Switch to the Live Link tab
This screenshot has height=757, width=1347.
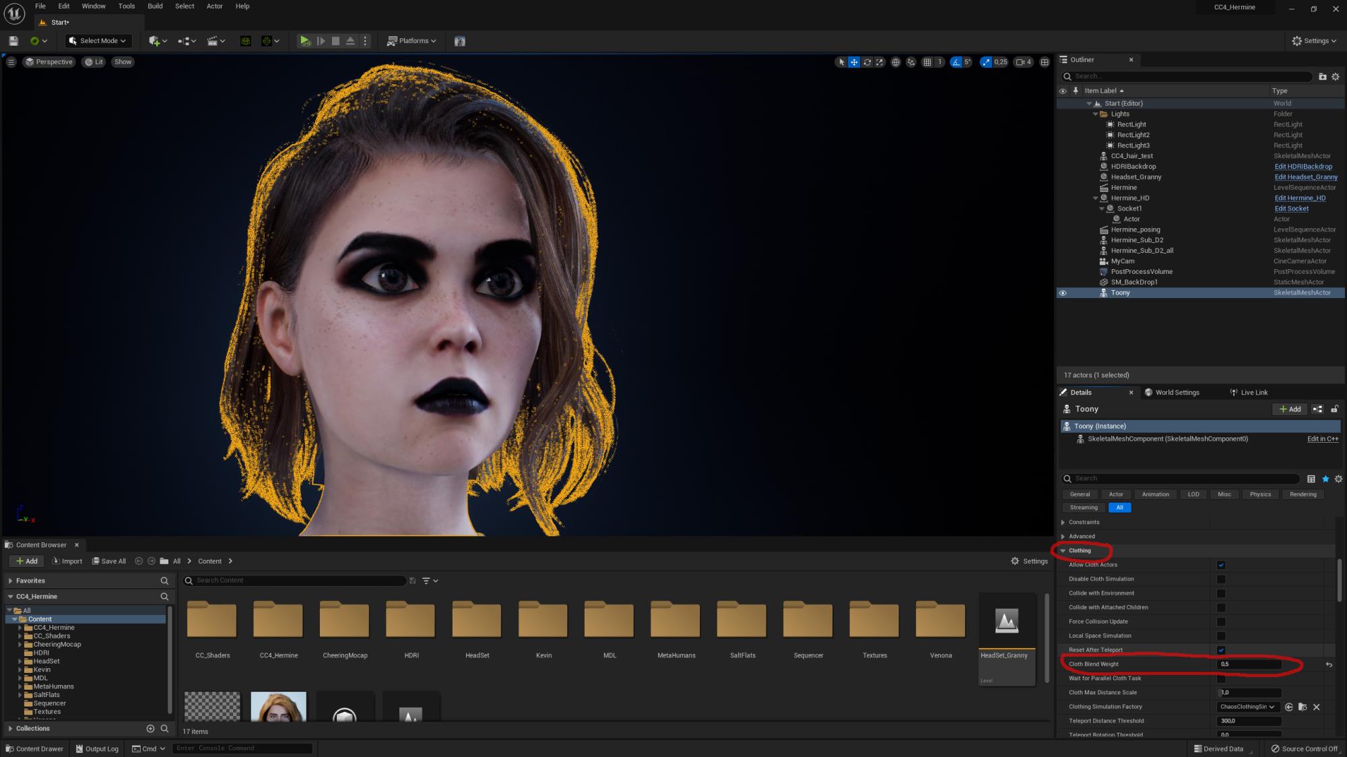[x=1249, y=392]
